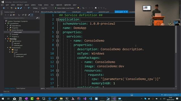
Task: Collapse the ConsoleDemo project node
Action: click(5, 23)
